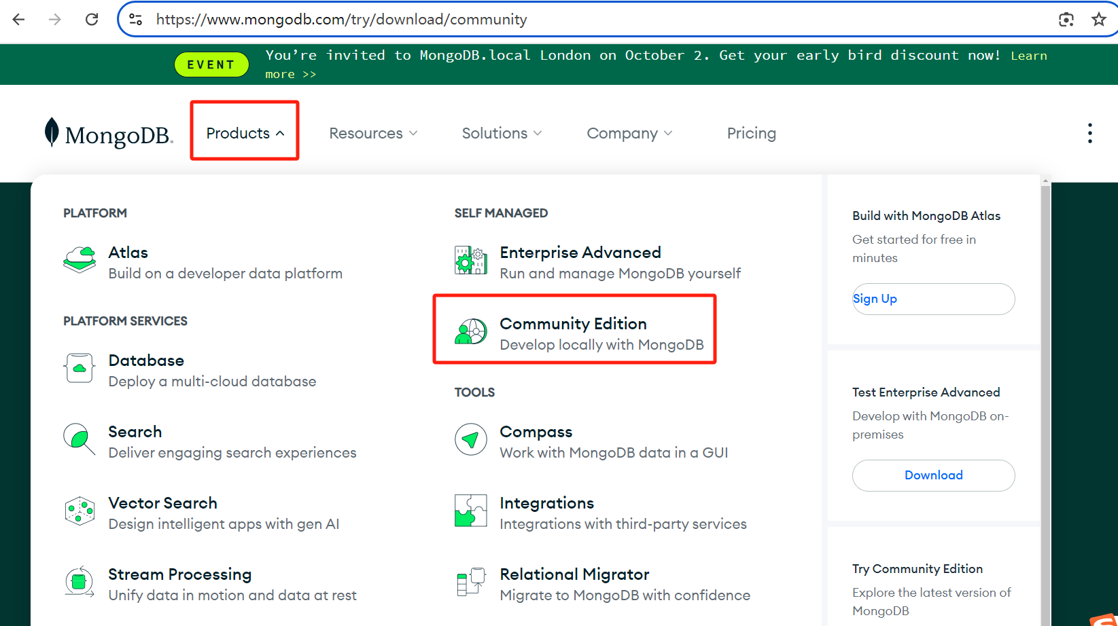Click the 'PLATFORM' section label

(x=95, y=213)
